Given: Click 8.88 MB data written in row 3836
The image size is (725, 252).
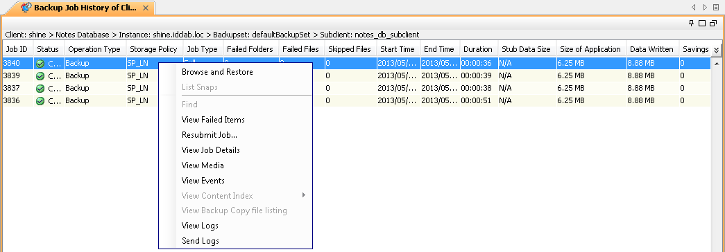Looking at the screenshot, I should 641,100.
